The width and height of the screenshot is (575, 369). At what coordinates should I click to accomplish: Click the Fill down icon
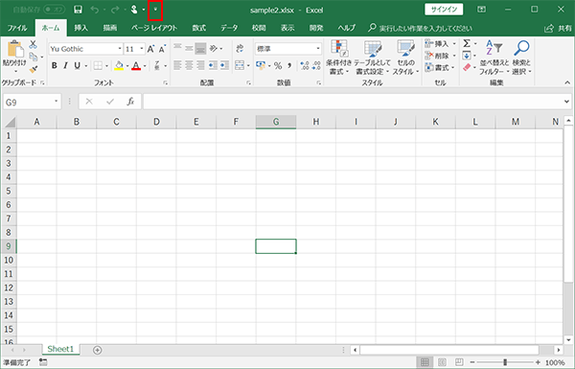[467, 56]
